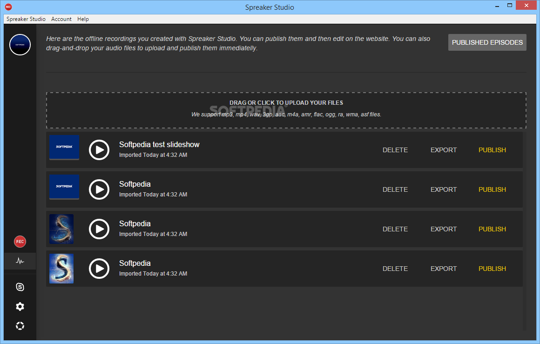540x344 pixels.
Task: Publish the recording with dark S artwork
Action: 492,229
